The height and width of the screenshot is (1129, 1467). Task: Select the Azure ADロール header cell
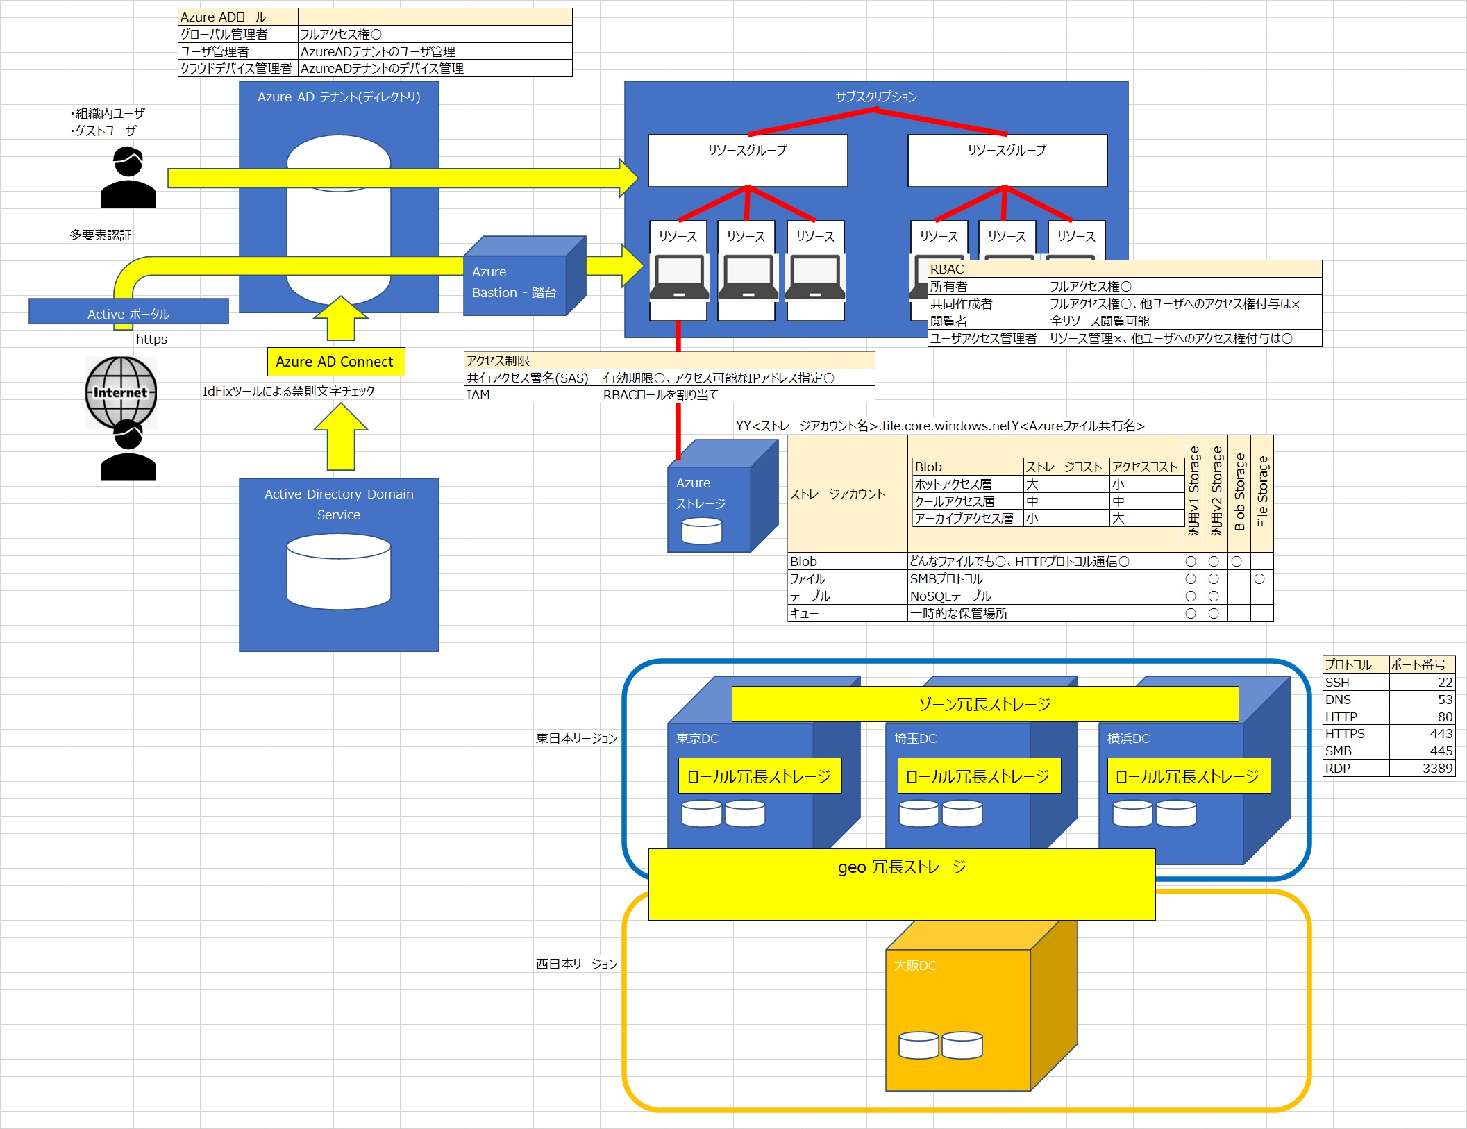pyautogui.click(x=238, y=17)
